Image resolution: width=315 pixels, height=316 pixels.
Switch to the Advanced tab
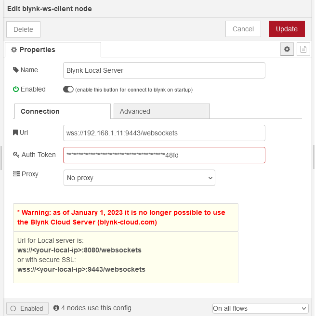pyautogui.click(x=162, y=111)
